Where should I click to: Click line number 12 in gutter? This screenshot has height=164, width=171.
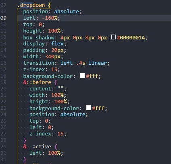(x=3, y=37)
